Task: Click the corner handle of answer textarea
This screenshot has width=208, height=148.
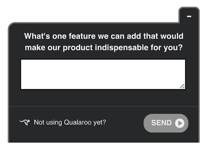Action: pos(182,86)
